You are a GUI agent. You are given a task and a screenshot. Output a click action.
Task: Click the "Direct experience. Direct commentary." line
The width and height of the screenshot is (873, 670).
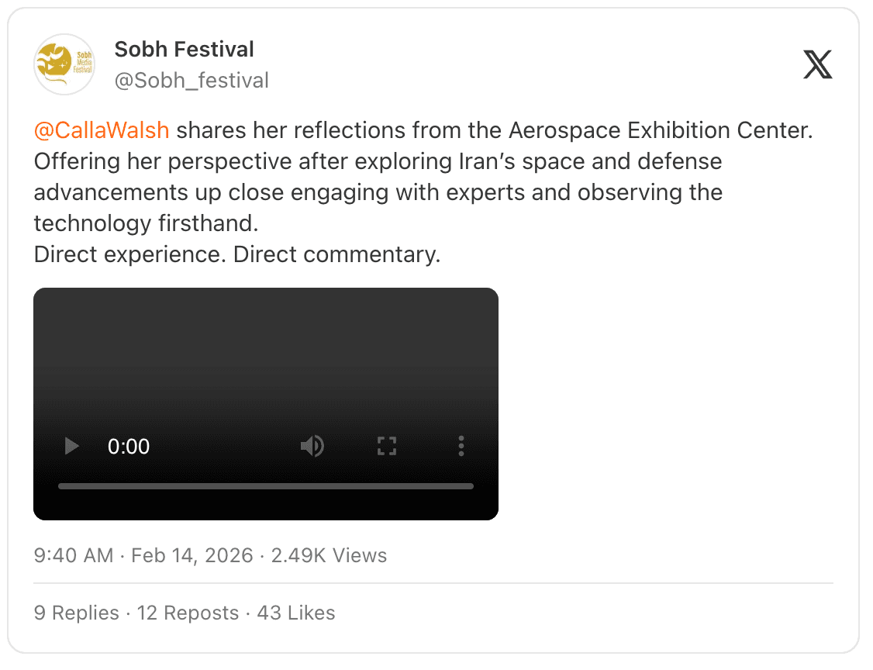click(x=237, y=254)
